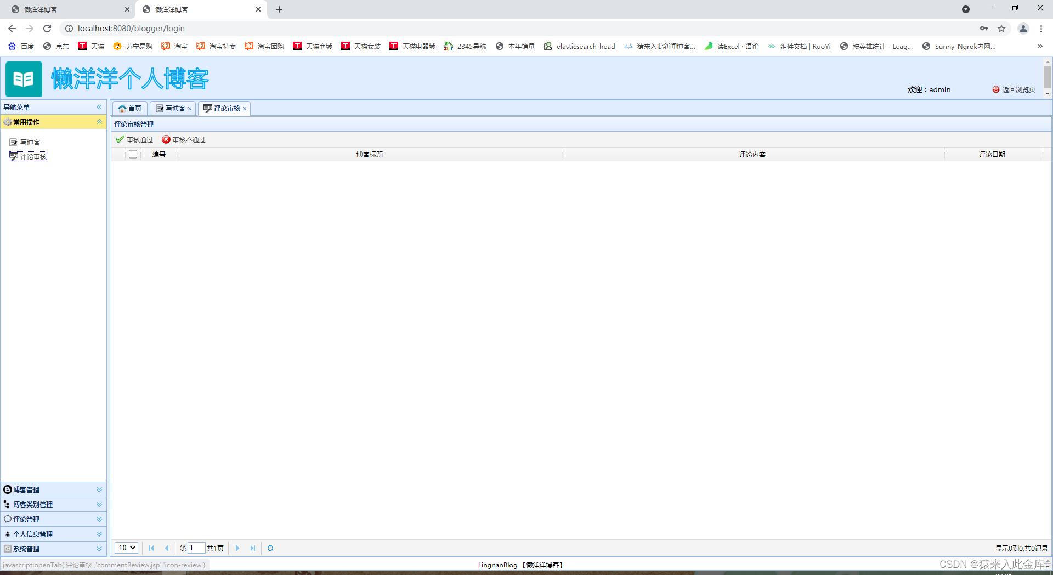
Task: Go to previous page in pagination
Action: 167,548
